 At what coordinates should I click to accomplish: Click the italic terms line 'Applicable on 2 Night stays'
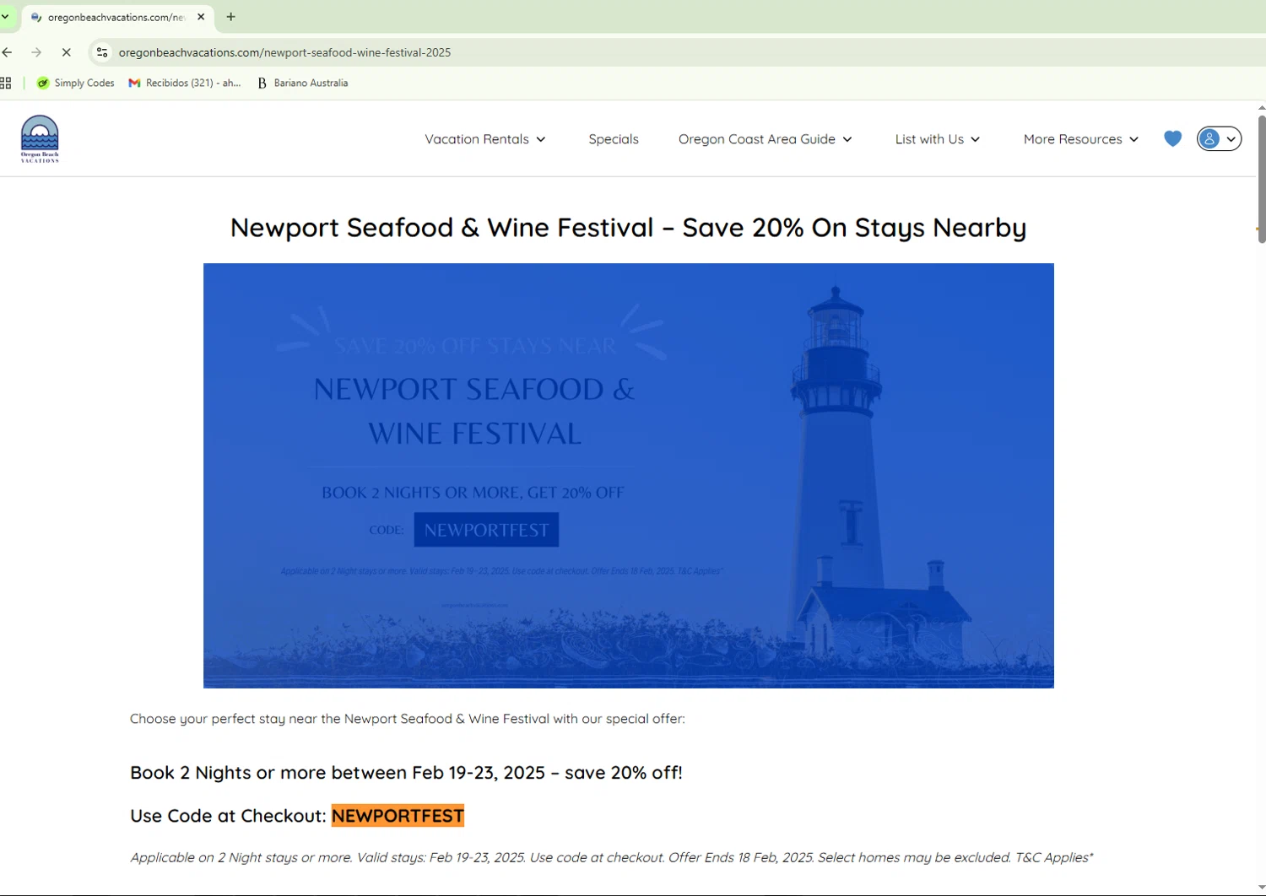pos(612,857)
